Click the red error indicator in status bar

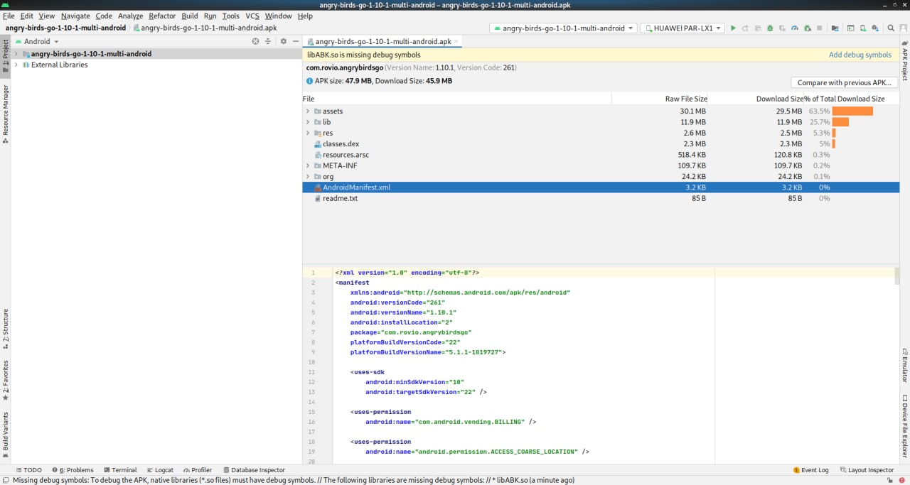pos(902,480)
